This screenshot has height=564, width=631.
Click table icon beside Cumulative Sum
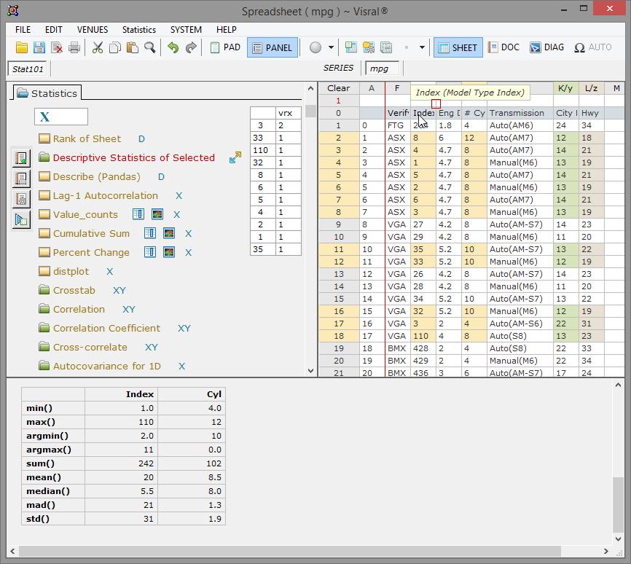(149, 234)
